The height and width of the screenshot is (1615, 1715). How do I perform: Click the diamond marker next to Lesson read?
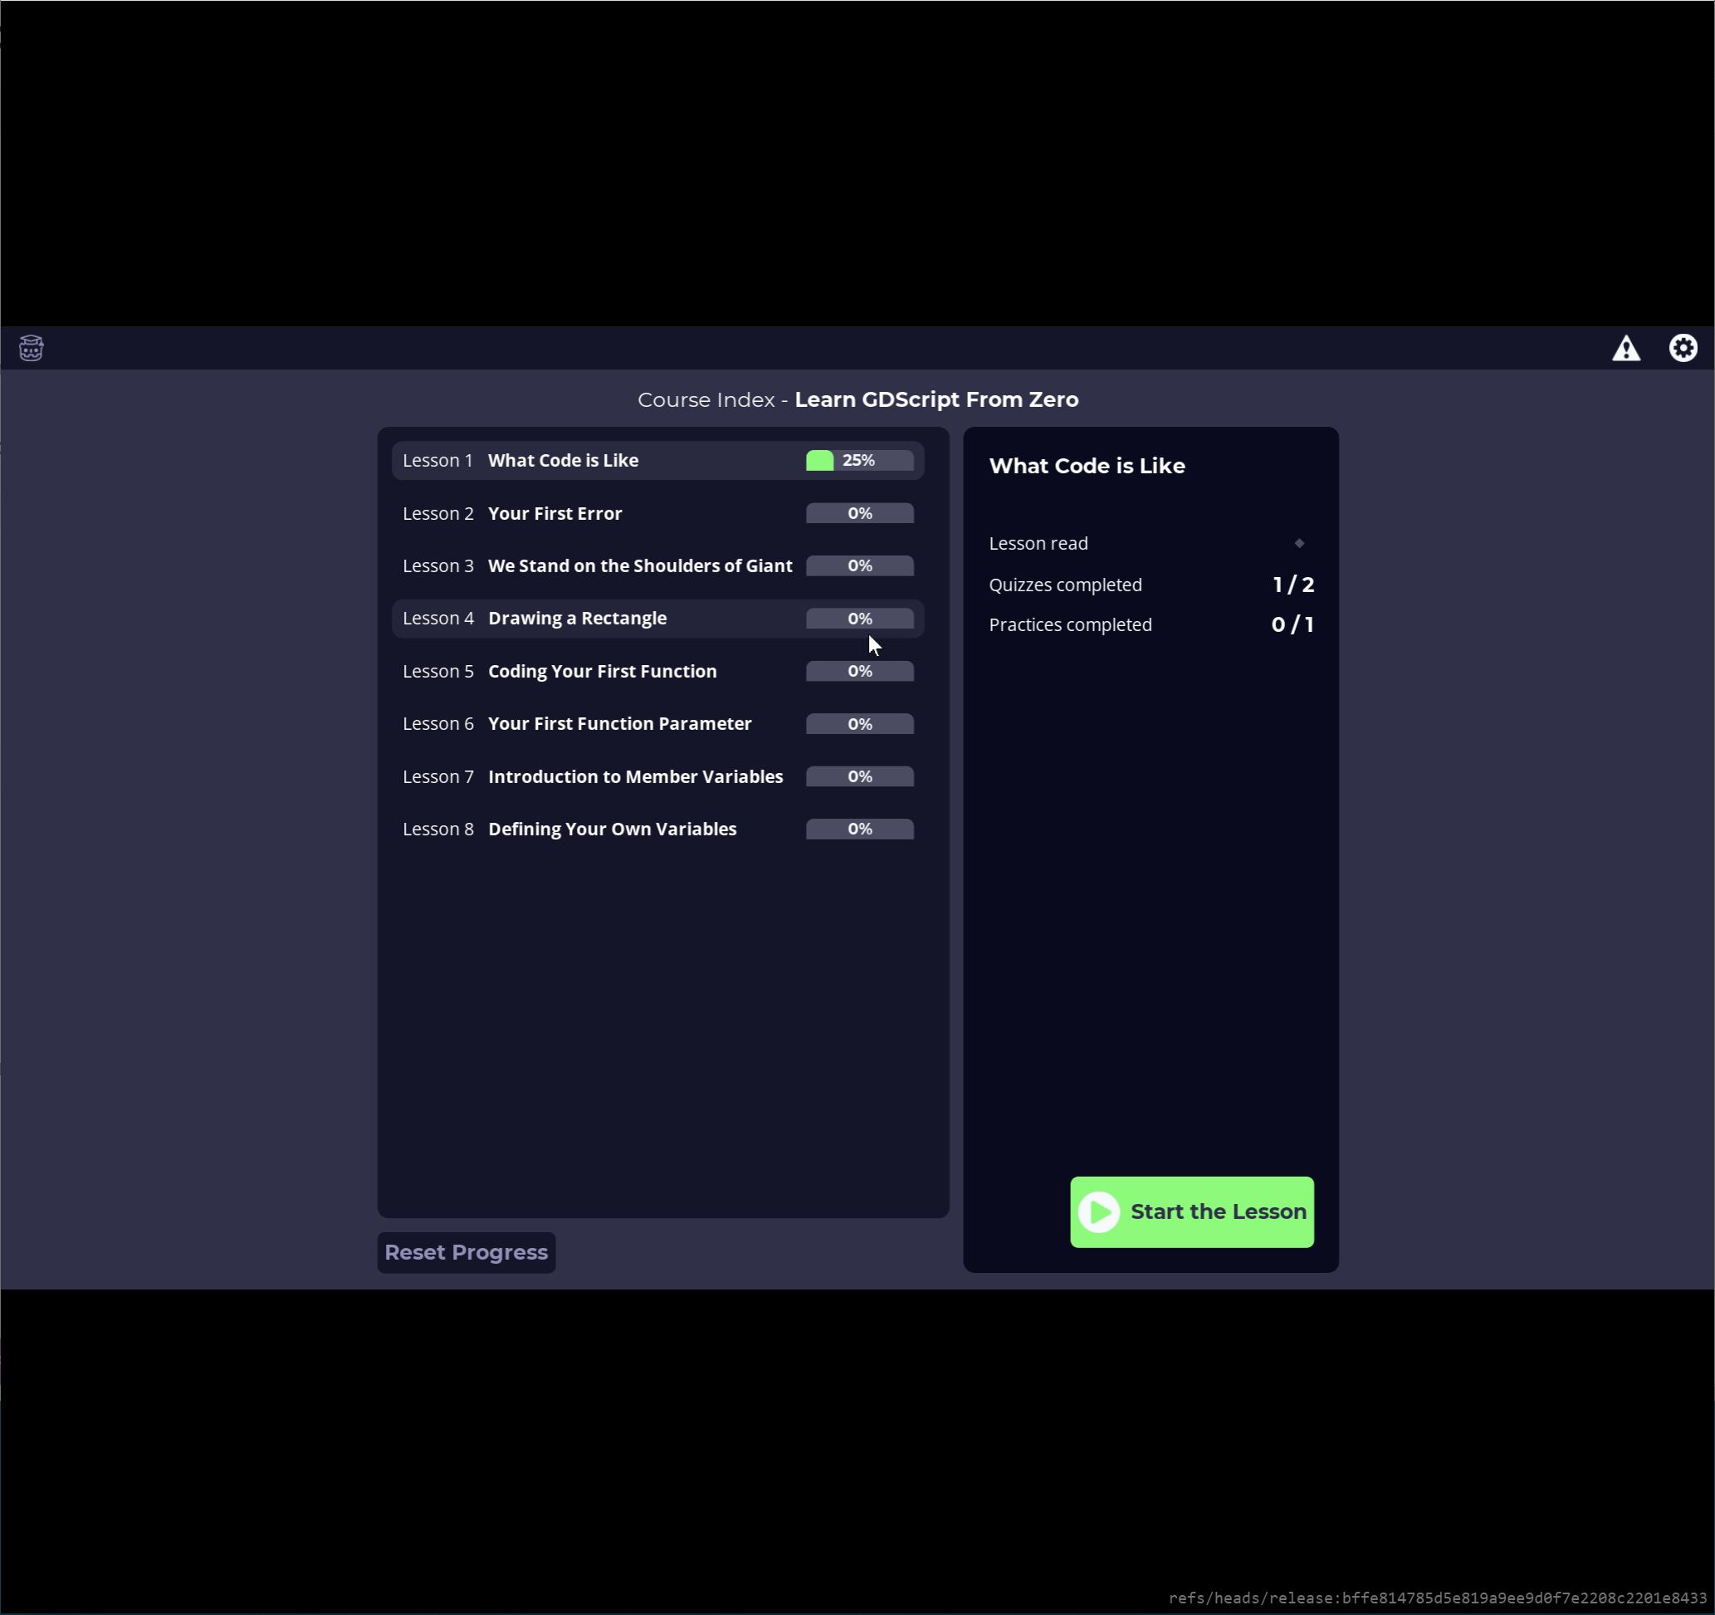pyautogui.click(x=1299, y=544)
